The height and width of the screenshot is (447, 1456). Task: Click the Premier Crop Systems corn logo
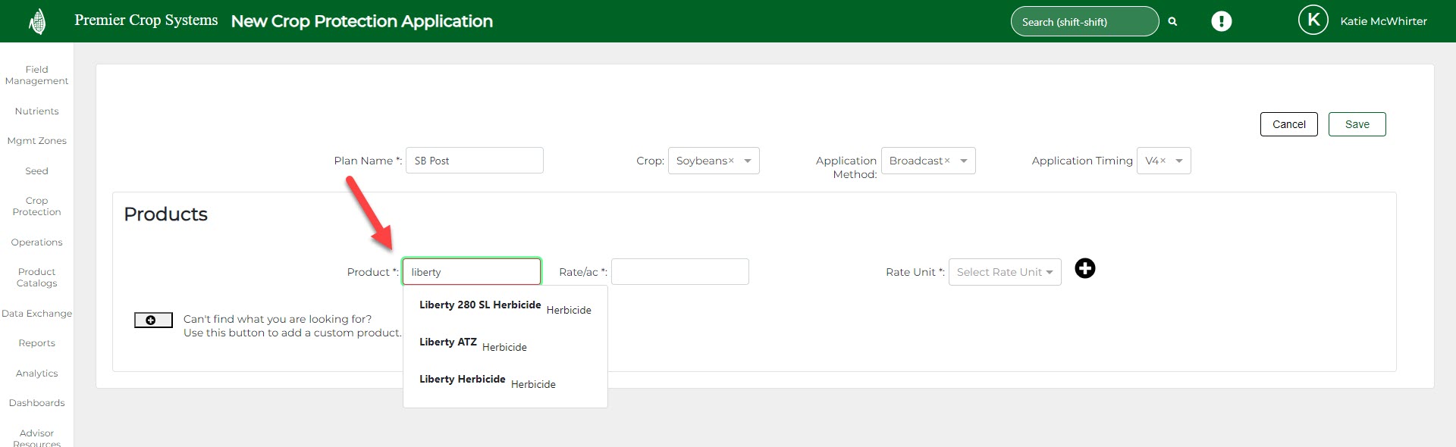pos(36,22)
